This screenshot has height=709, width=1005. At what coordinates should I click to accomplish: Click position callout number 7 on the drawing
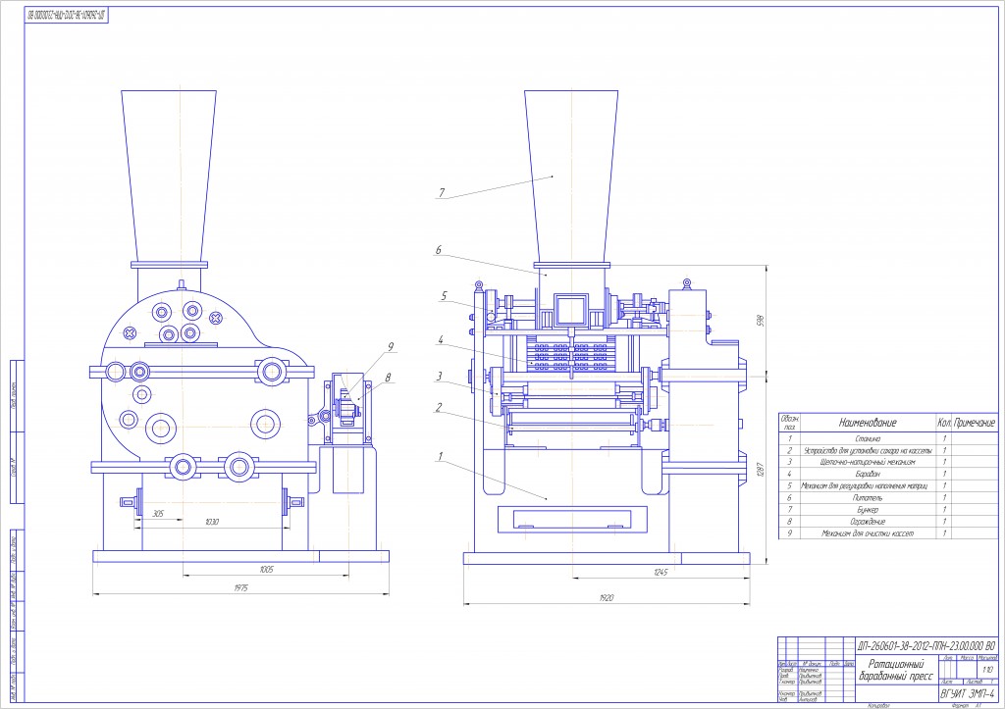point(442,193)
